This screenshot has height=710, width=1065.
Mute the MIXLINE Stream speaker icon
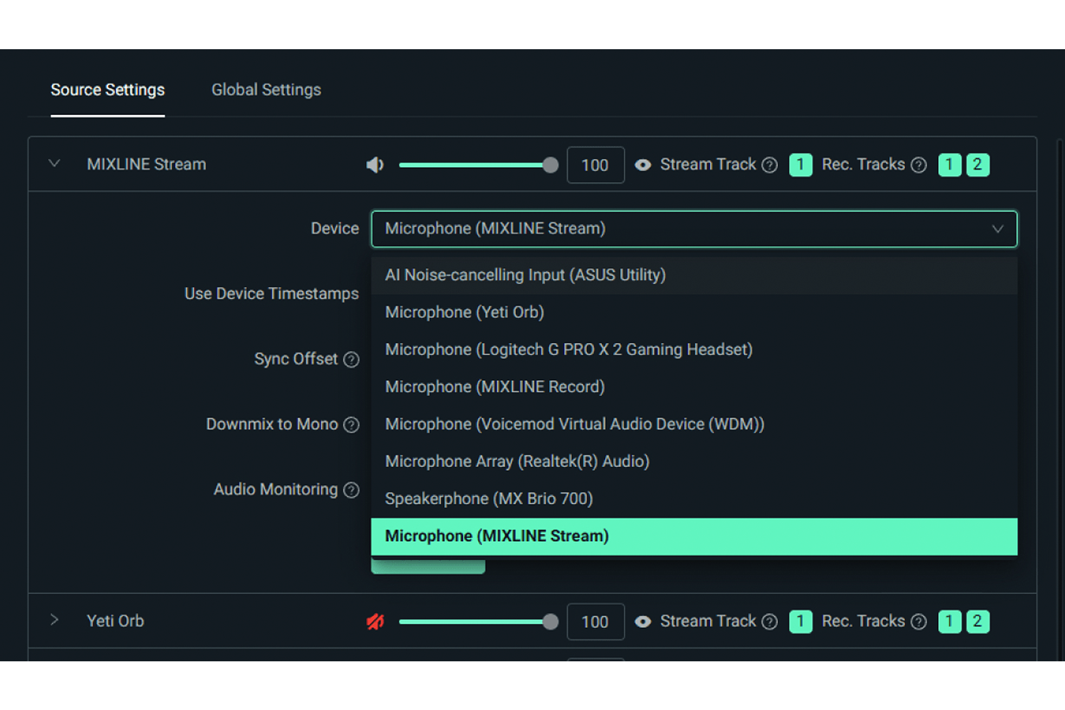[x=375, y=165]
